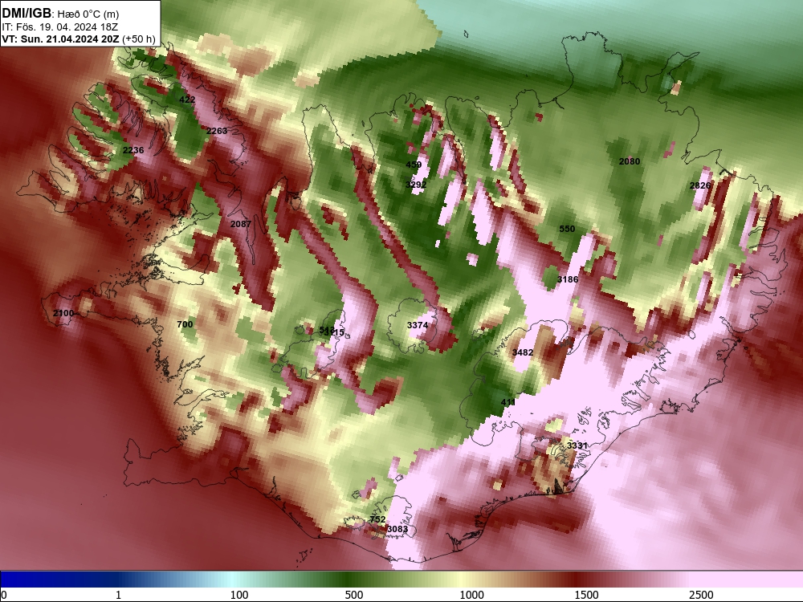Click the 3186 value label
The width and height of the screenshot is (803, 602).
[x=568, y=279]
